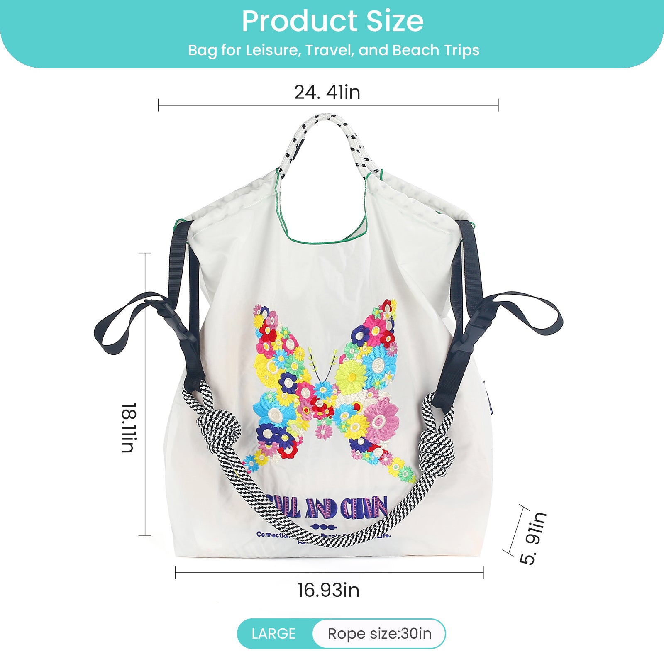Click the 18.11in height measurement label
The image size is (664, 664).
[129, 427]
